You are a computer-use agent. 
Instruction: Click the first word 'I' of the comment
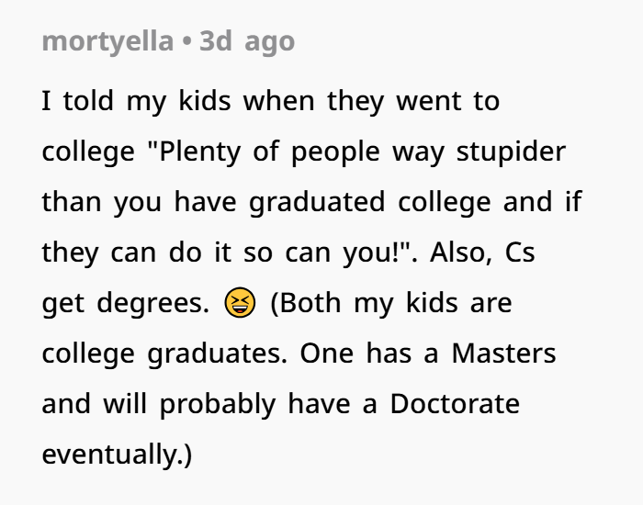pos(46,101)
